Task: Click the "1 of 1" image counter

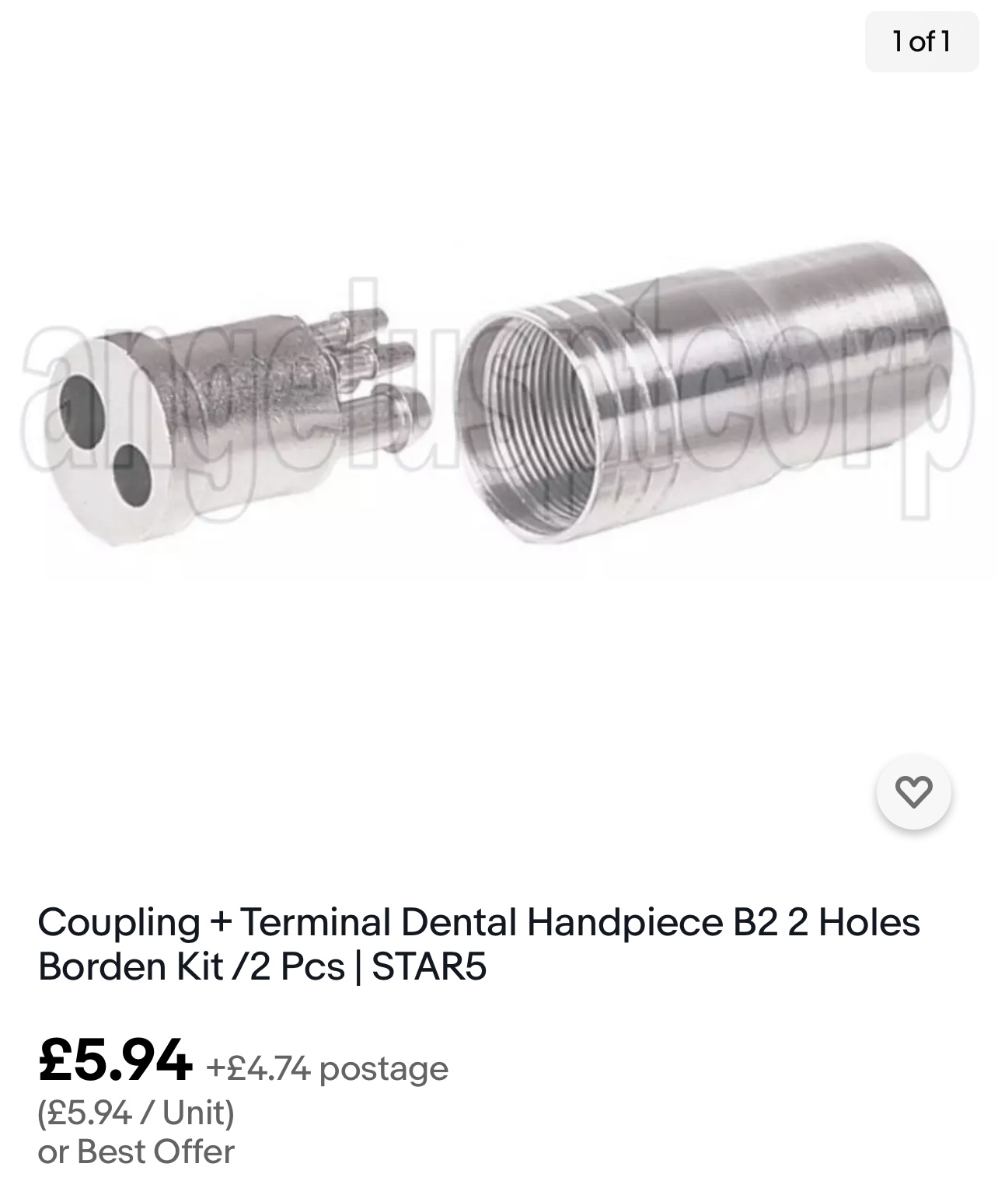Action: pos(921,41)
